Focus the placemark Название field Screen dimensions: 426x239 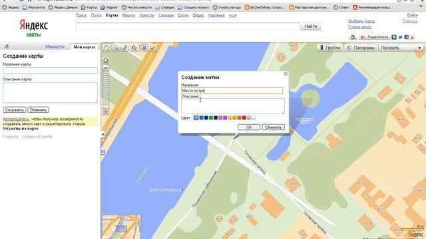click(232, 90)
